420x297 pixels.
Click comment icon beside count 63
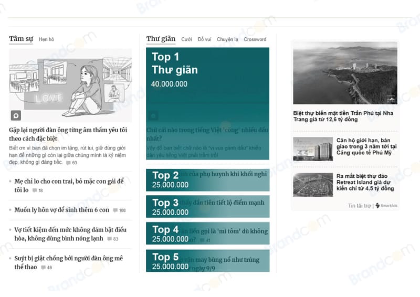tap(68, 163)
